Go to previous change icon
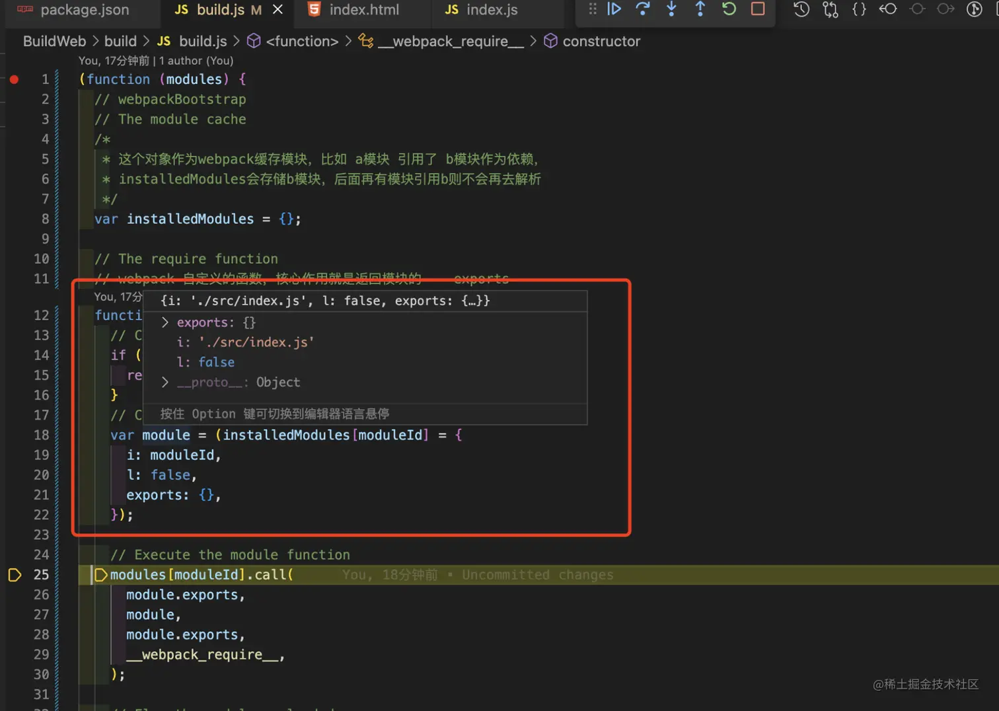This screenshot has height=711, width=999. coord(888,9)
